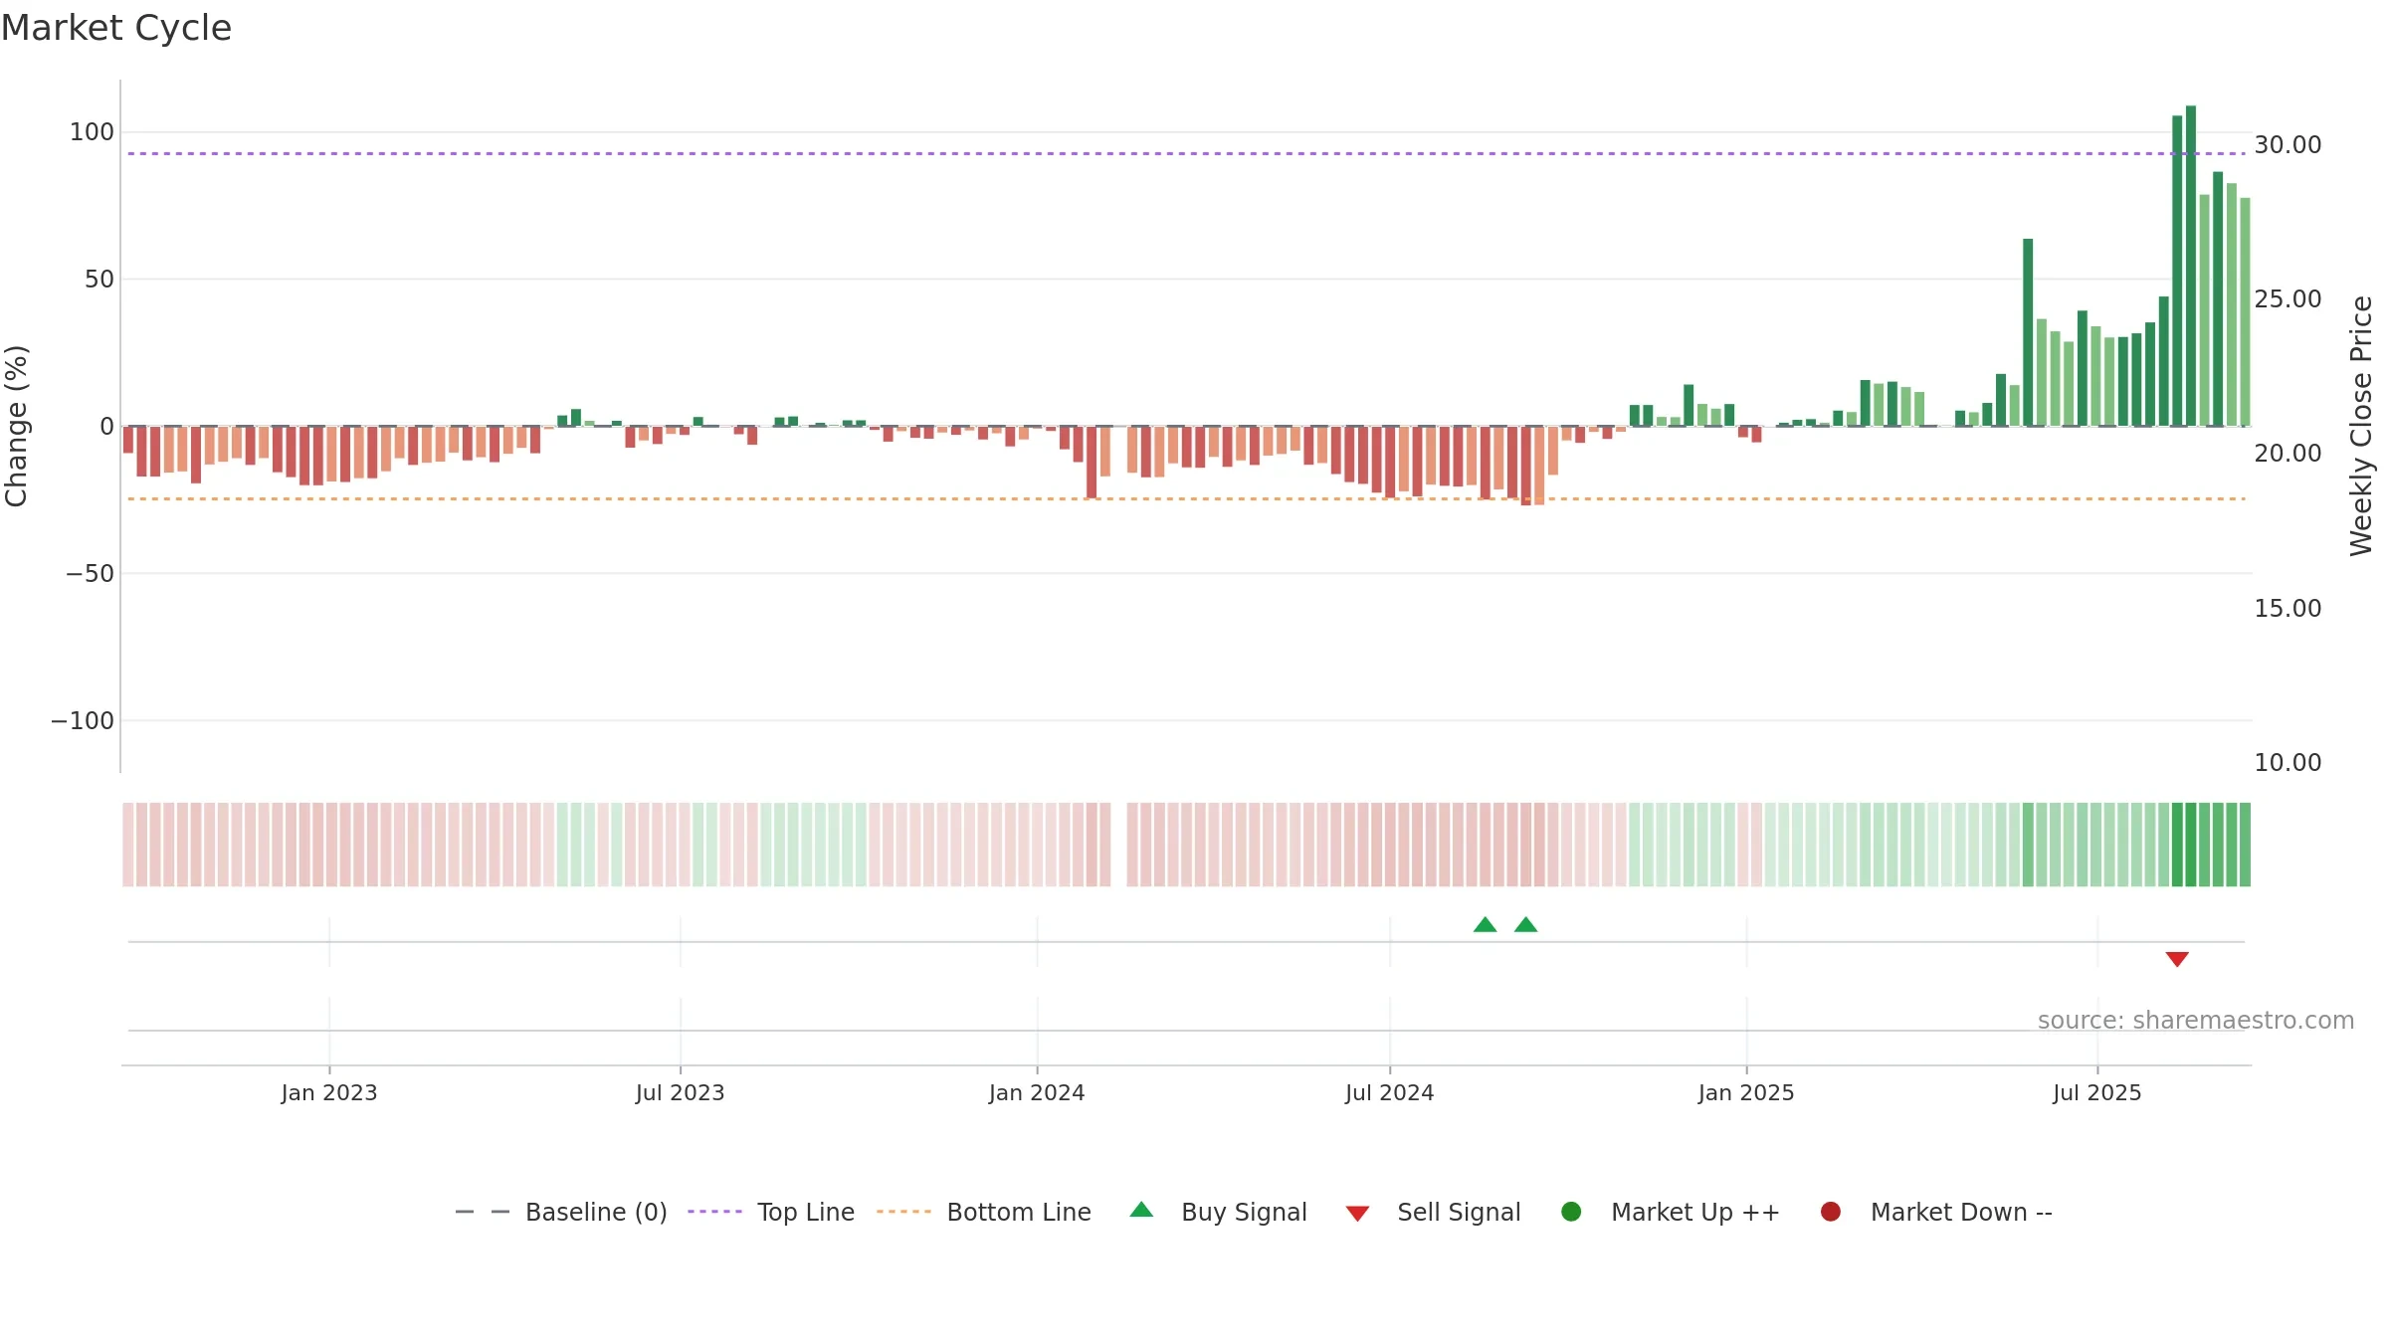
Task: Click the 100 percent axis label
Action: click(x=92, y=132)
